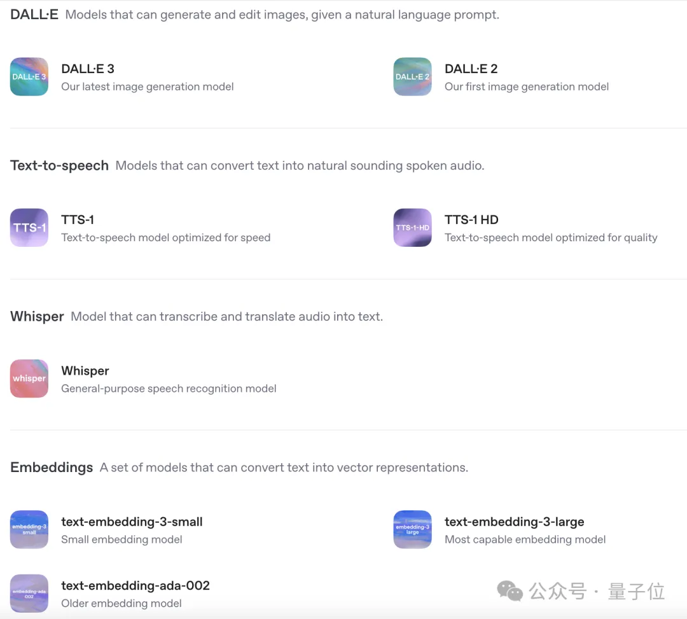Viewport: 687px width, 619px height.
Task: Click the Text-to-speech section heading
Action: (59, 165)
